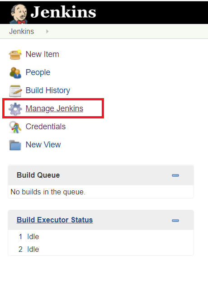The height and width of the screenshot is (283, 208).
Task: Expand the Jenkins breadcrumb arrow
Action: (x=47, y=31)
